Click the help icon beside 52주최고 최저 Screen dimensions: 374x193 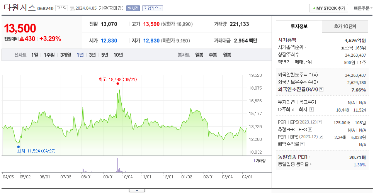311,110
